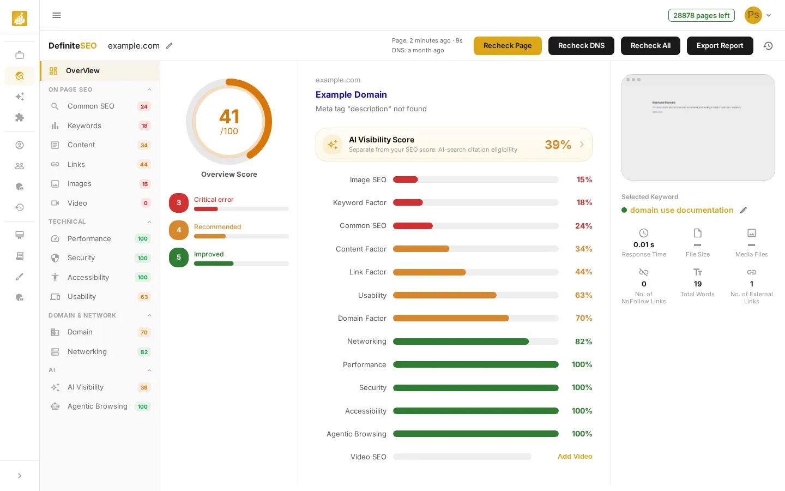Expand the left sidebar with bottom arrow
This screenshot has width=785, height=491.
coord(20,476)
